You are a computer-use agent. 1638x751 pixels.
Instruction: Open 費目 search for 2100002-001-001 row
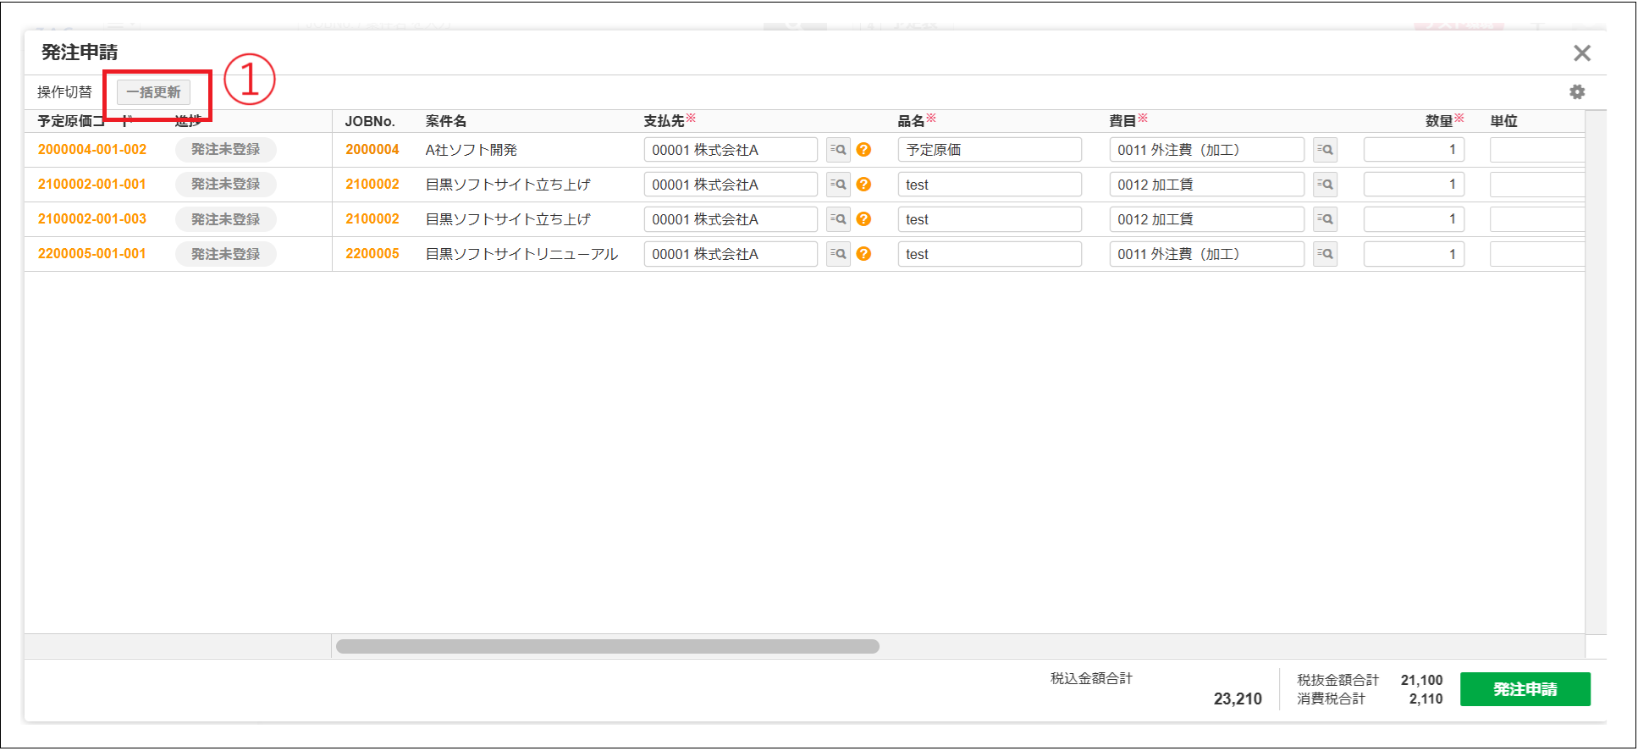tap(1325, 185)
